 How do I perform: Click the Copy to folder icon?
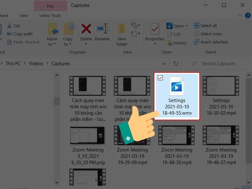[69, 28]
